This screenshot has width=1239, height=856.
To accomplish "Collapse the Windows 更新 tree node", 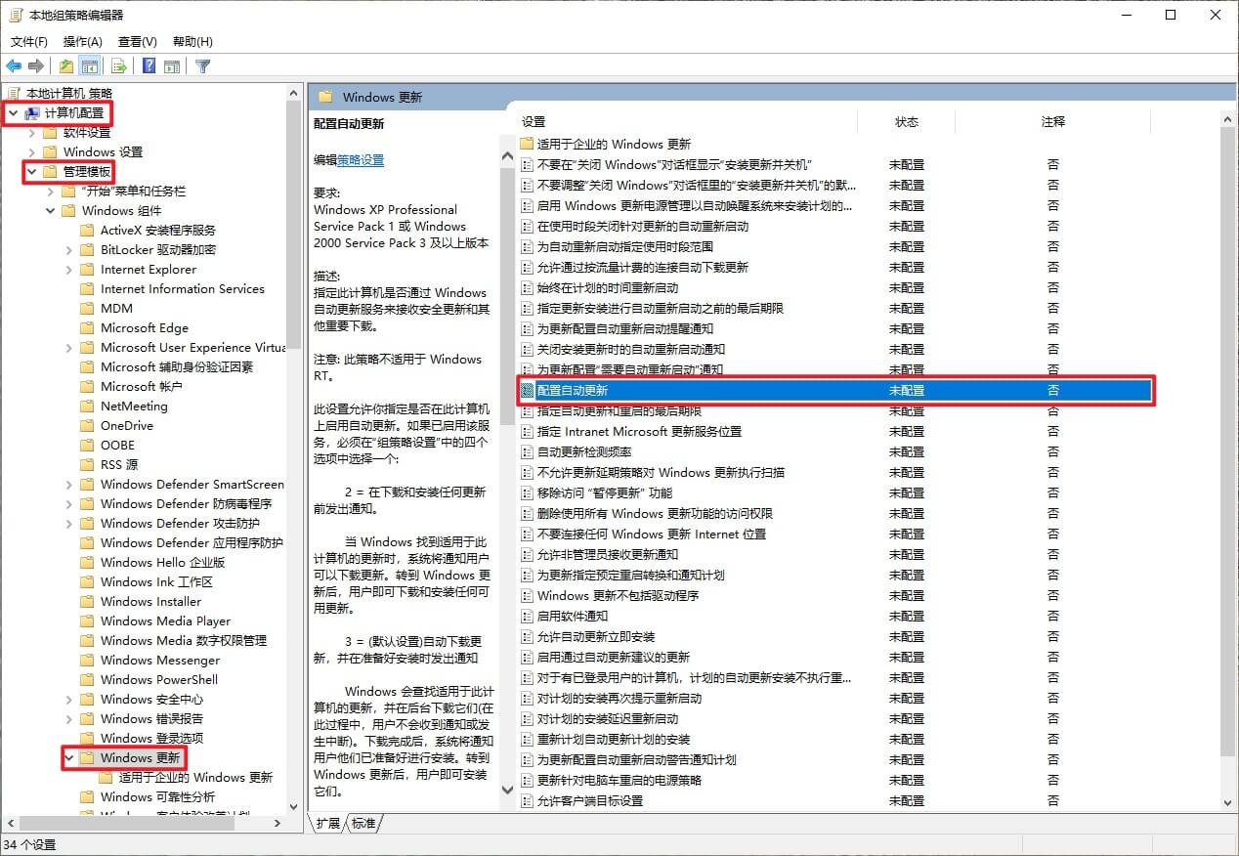I will (69, 757).
